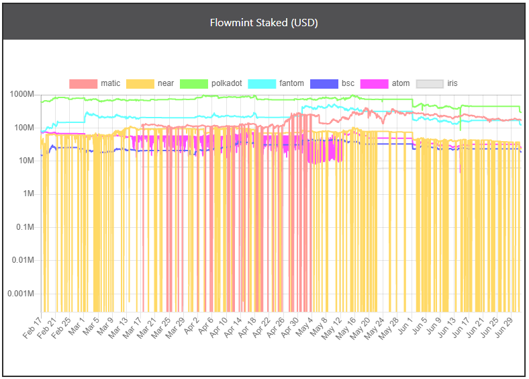Click the fantom legend color box

[262, 84]
